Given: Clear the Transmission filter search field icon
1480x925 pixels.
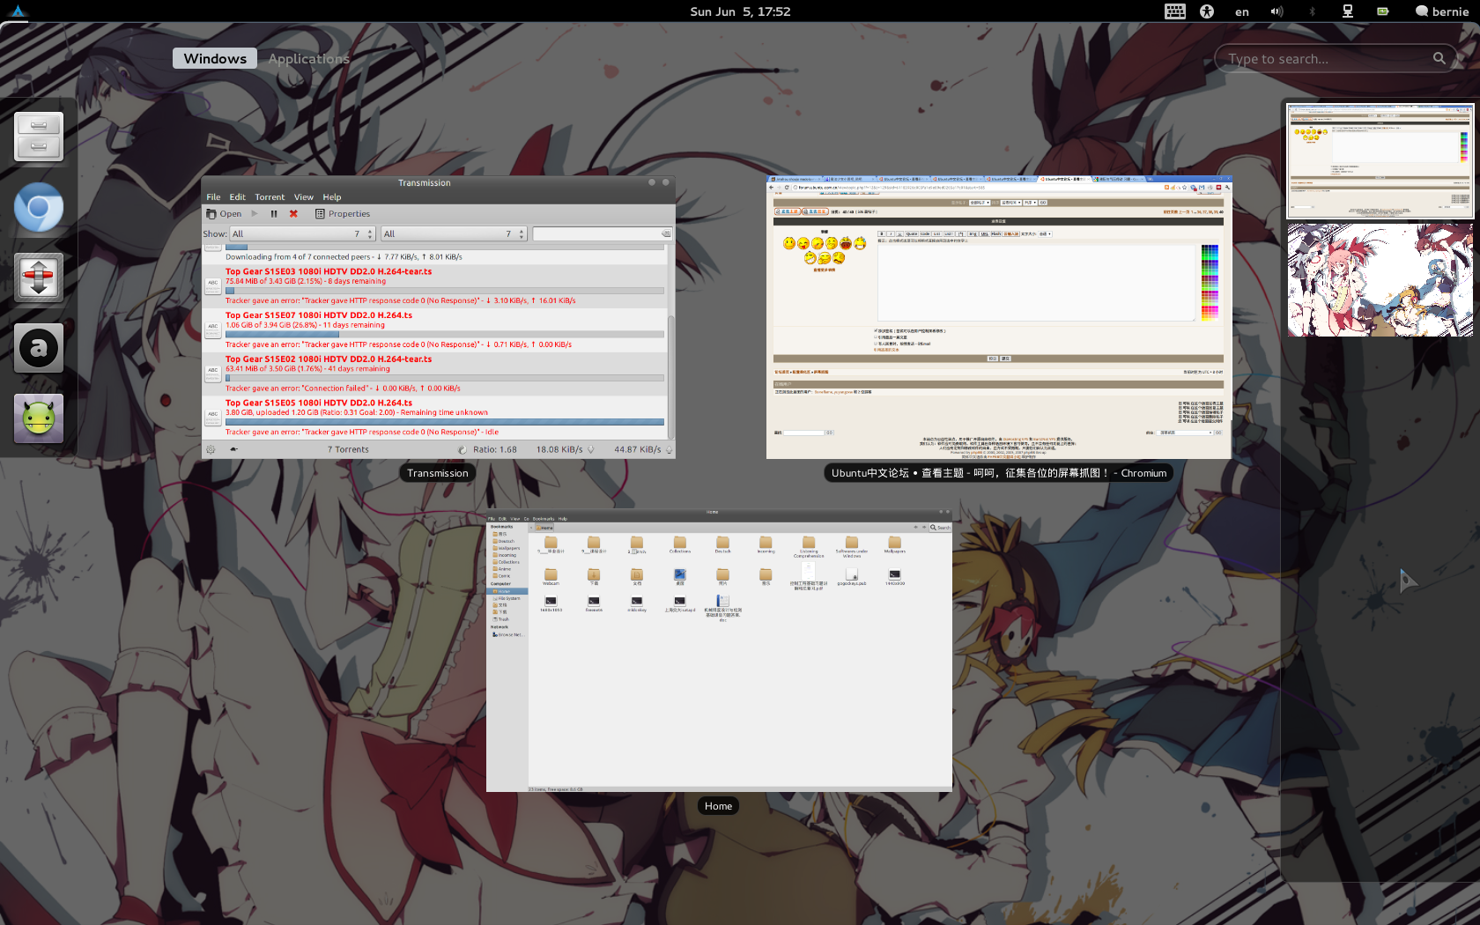Looking at the screenshot, I should click(666, 233).
